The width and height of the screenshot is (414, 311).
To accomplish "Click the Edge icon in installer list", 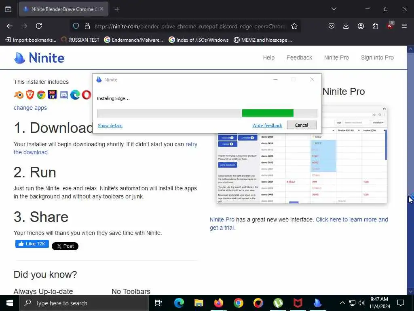I will pyautogui.click(x=75, y=95).
